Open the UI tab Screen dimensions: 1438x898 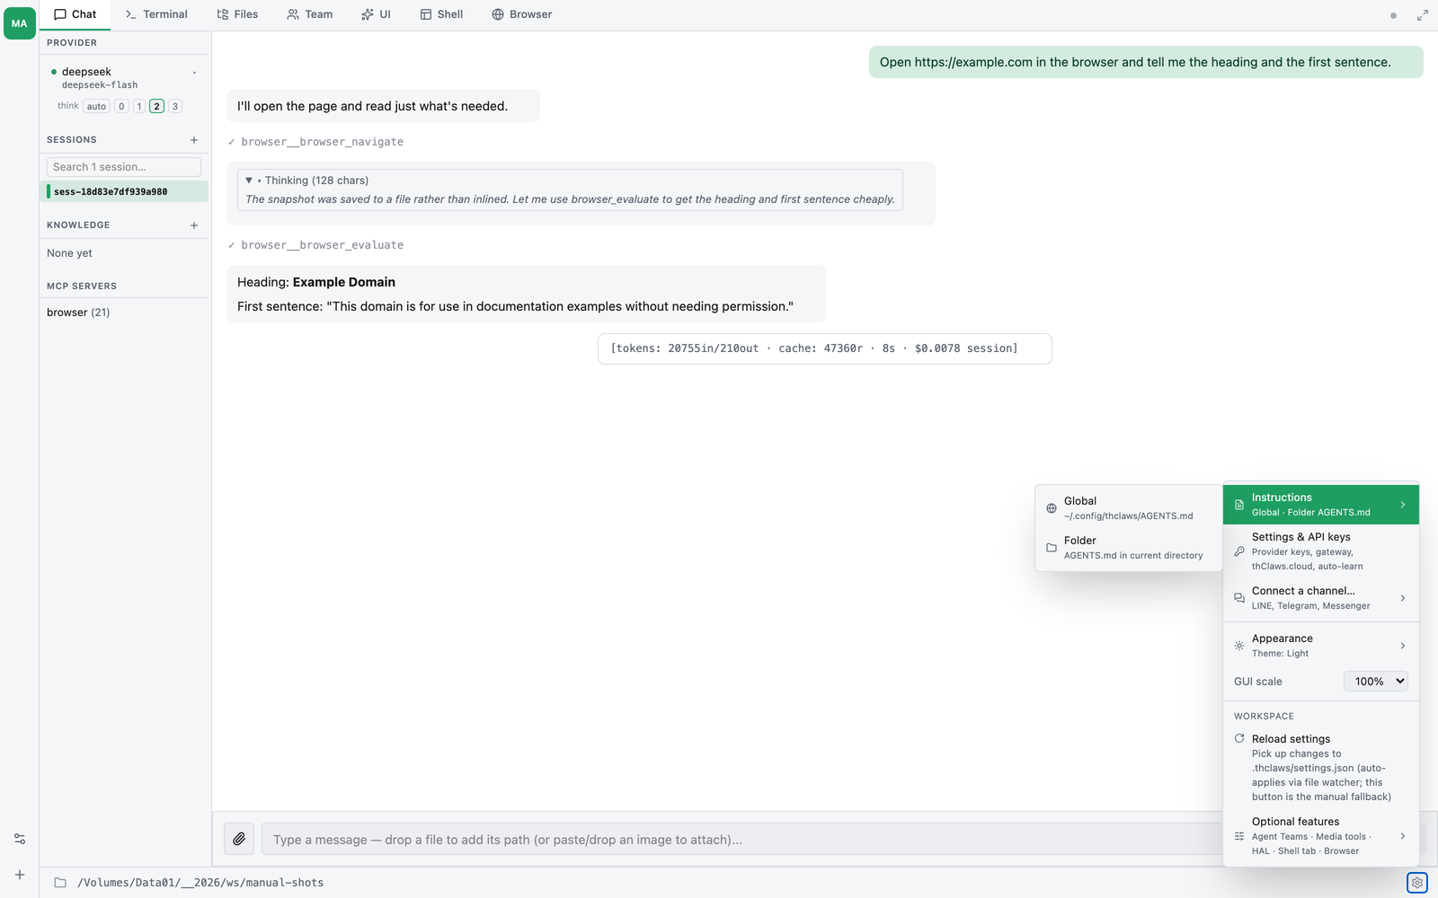pos(377,14)
